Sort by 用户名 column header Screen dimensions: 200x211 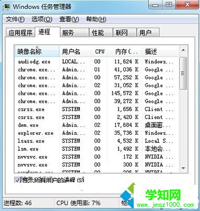point(75,51)
